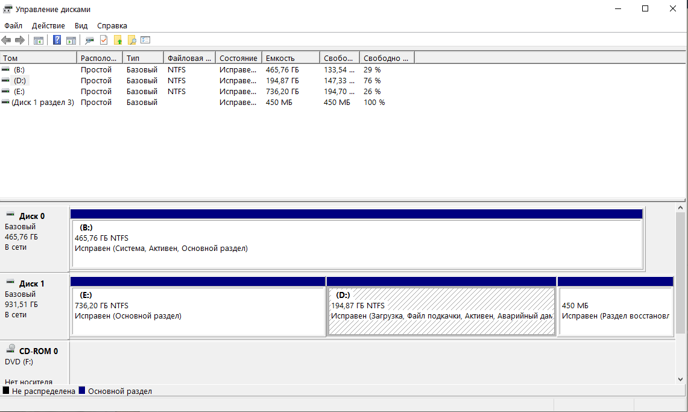
Task: Open the Действие menu
Action: point(48,26)
